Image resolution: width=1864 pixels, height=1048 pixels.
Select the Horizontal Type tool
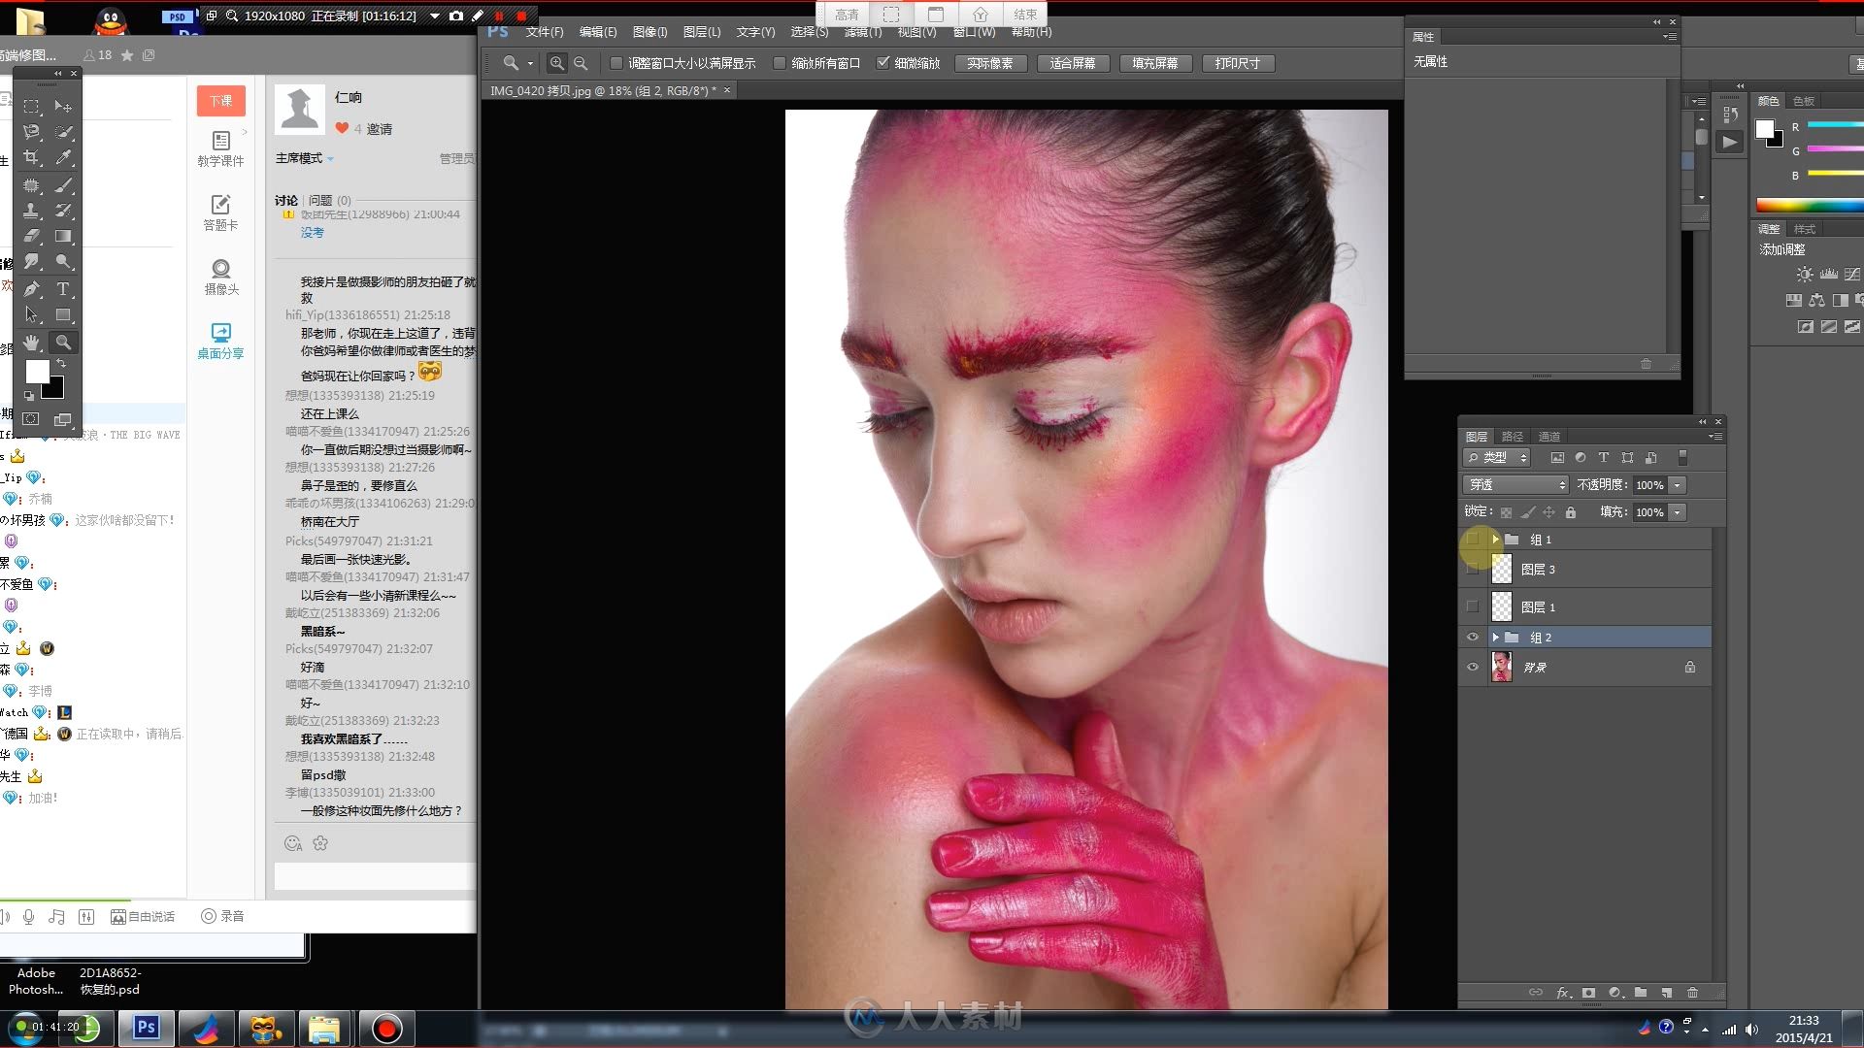click(63, 289)
